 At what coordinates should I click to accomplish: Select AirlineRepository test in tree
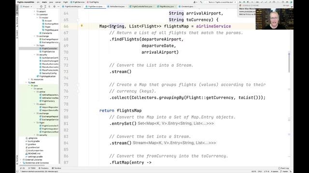[49, 95]
